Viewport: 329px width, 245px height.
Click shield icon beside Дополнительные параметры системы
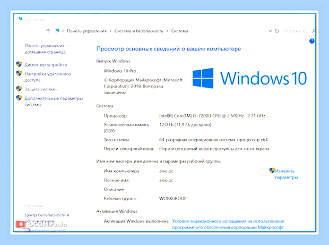[x=19, y=98]
